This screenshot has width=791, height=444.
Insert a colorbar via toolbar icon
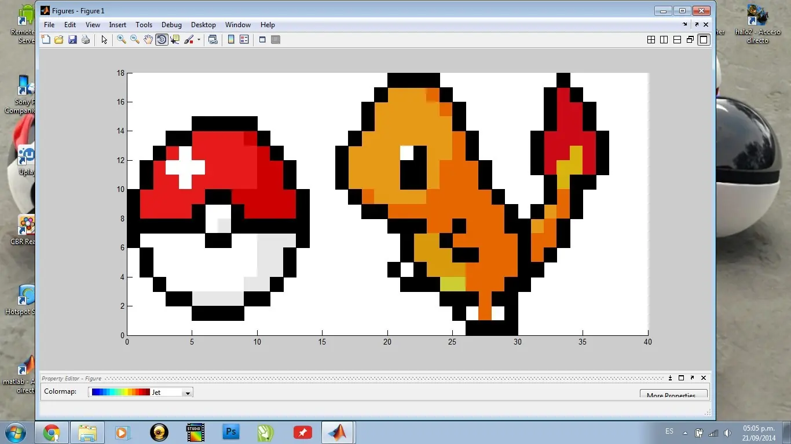pyautogui.click(x=231, y=40)
